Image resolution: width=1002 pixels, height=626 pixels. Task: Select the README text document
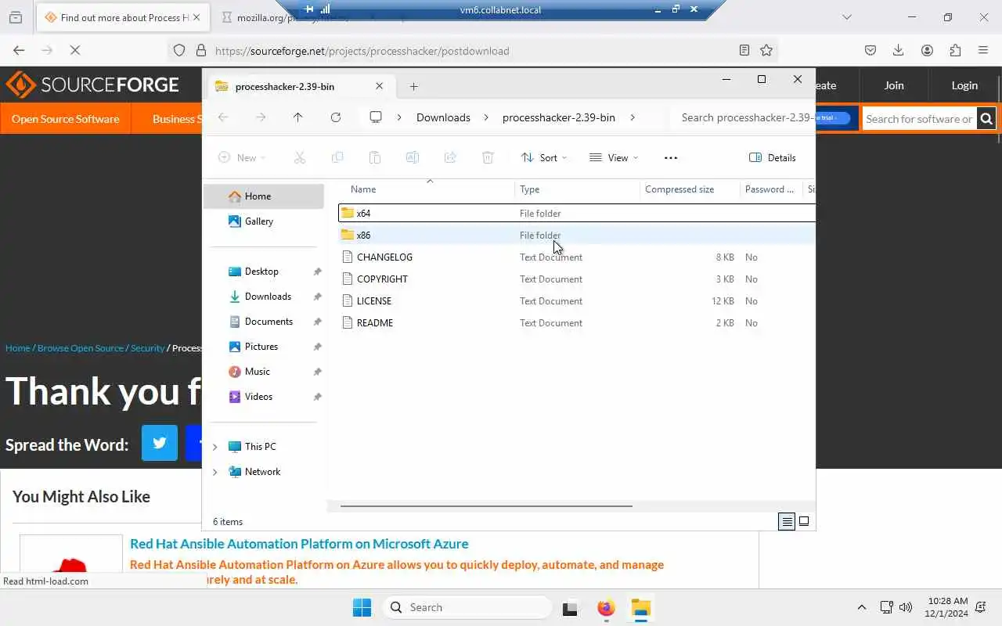coord(577,322)
